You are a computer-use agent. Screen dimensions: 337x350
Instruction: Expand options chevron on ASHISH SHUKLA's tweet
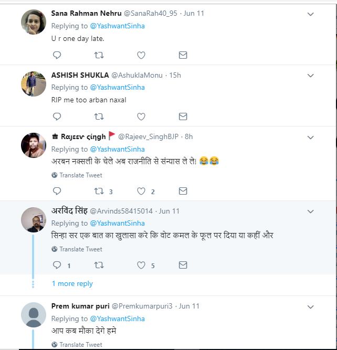(x=310, y=76)
